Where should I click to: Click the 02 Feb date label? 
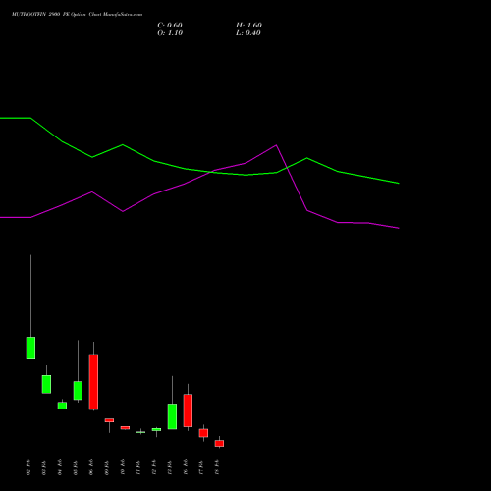coord(28,467)
